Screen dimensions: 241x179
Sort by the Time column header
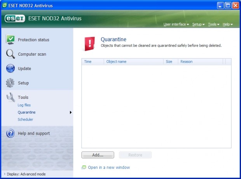pyautogui.click(x=93, y=61)
